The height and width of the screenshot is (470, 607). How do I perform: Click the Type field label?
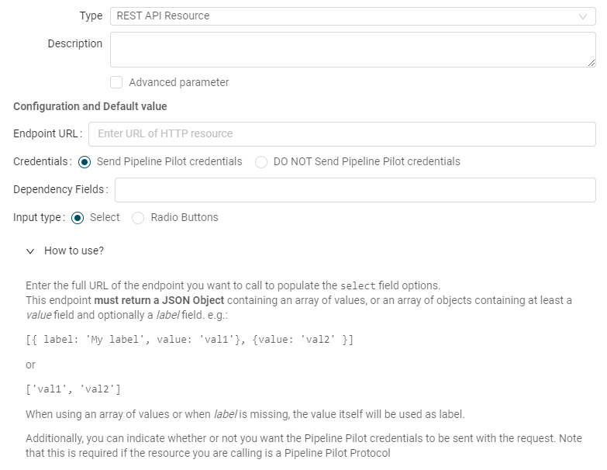91,16
